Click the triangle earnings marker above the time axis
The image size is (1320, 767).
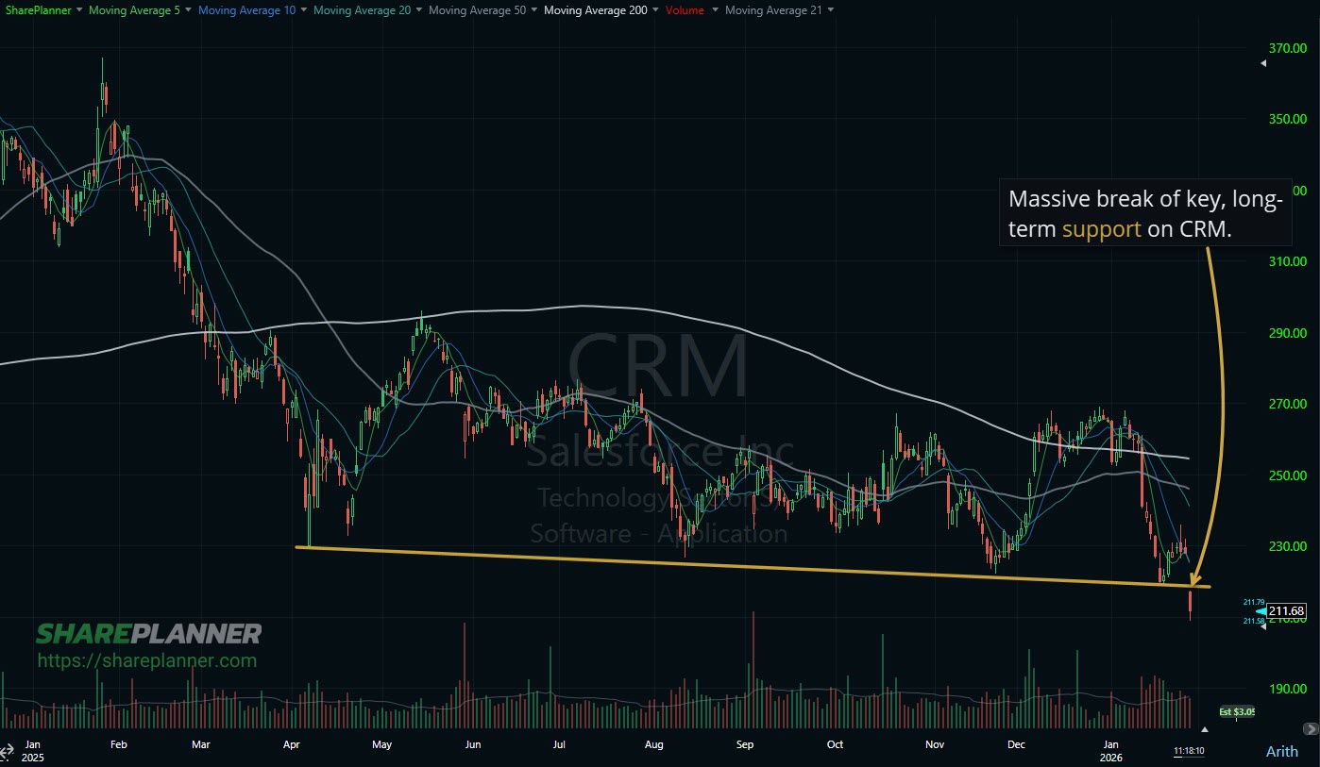tap(1205, 728)
